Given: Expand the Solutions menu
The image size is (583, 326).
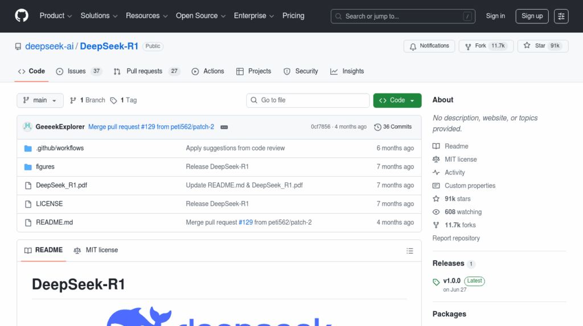Looking at the screenshot, I should [99, 15].
